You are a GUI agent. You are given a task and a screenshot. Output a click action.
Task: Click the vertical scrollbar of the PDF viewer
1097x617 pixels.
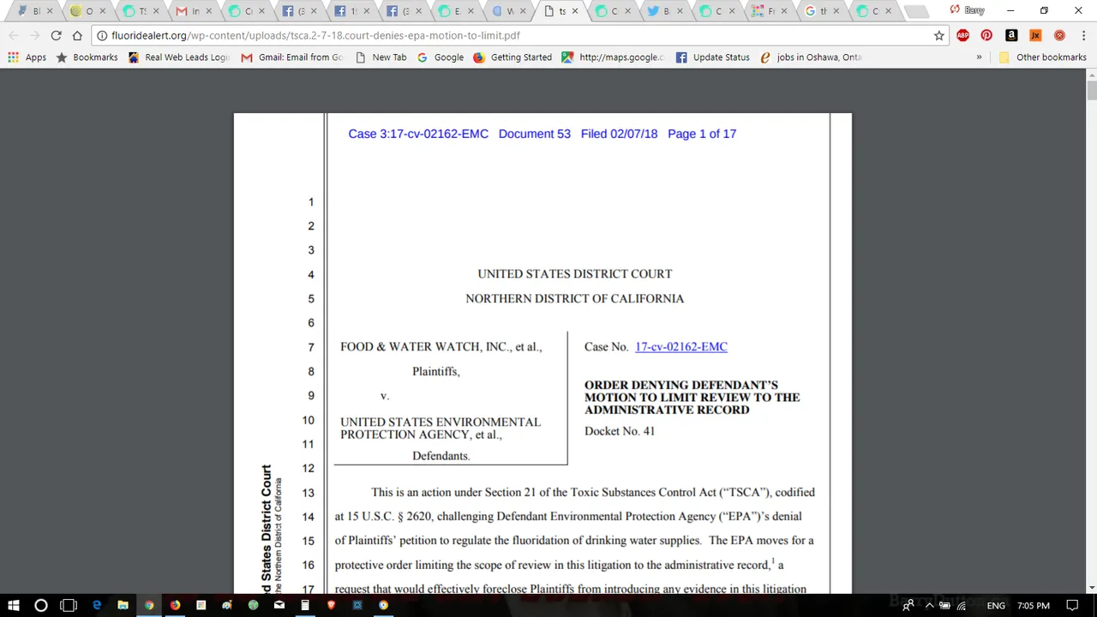[1091, 330]
